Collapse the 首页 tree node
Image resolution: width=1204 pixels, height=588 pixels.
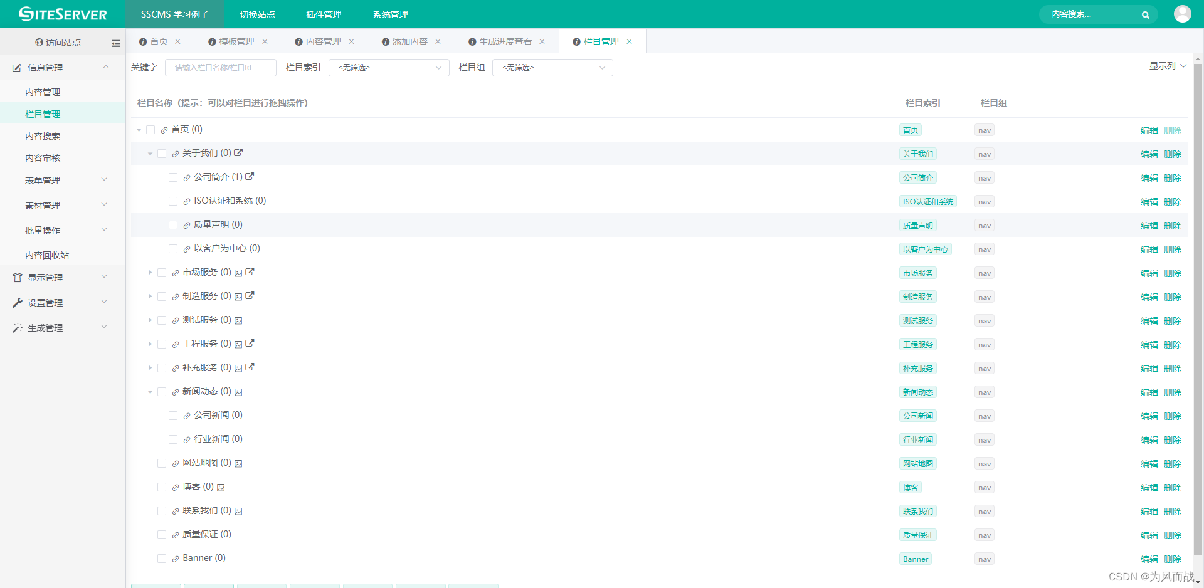(139, 129)
